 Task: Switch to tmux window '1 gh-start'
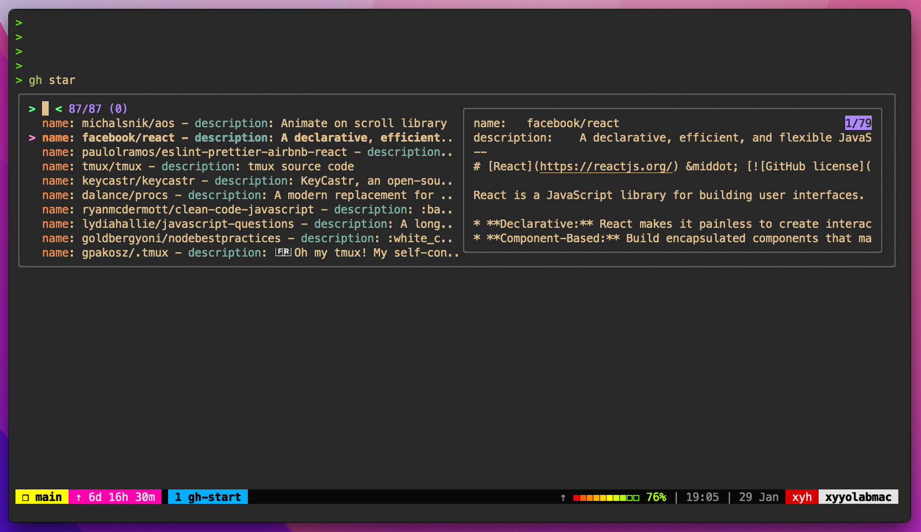(208, 497)
